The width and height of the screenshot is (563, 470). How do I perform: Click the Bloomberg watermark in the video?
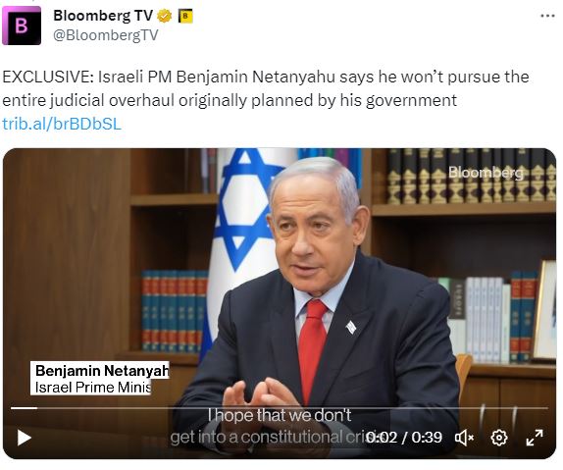[x=486, y=173]
